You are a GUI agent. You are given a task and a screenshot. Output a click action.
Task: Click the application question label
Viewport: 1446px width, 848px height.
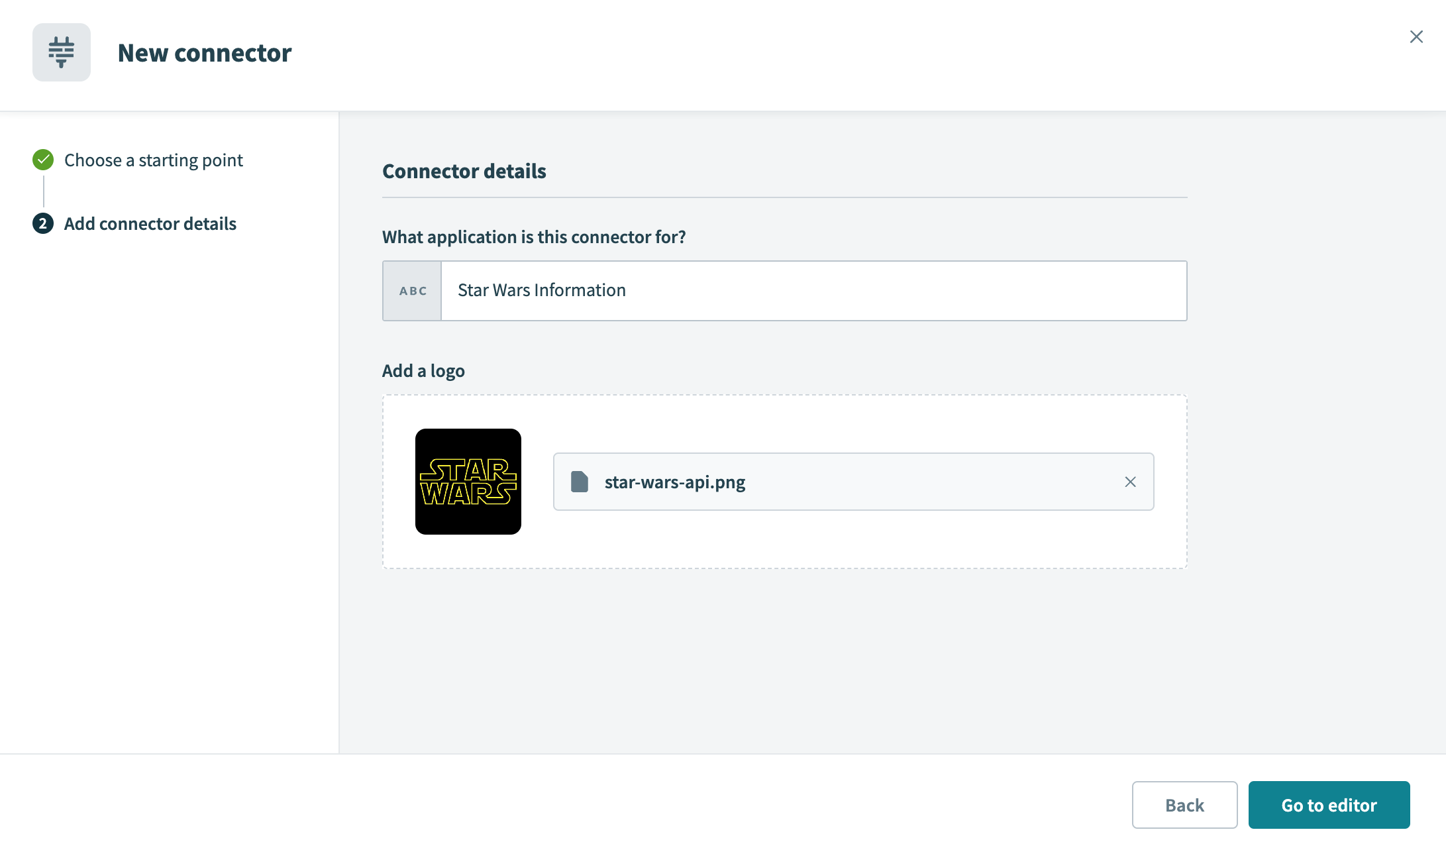click(534, 237)
